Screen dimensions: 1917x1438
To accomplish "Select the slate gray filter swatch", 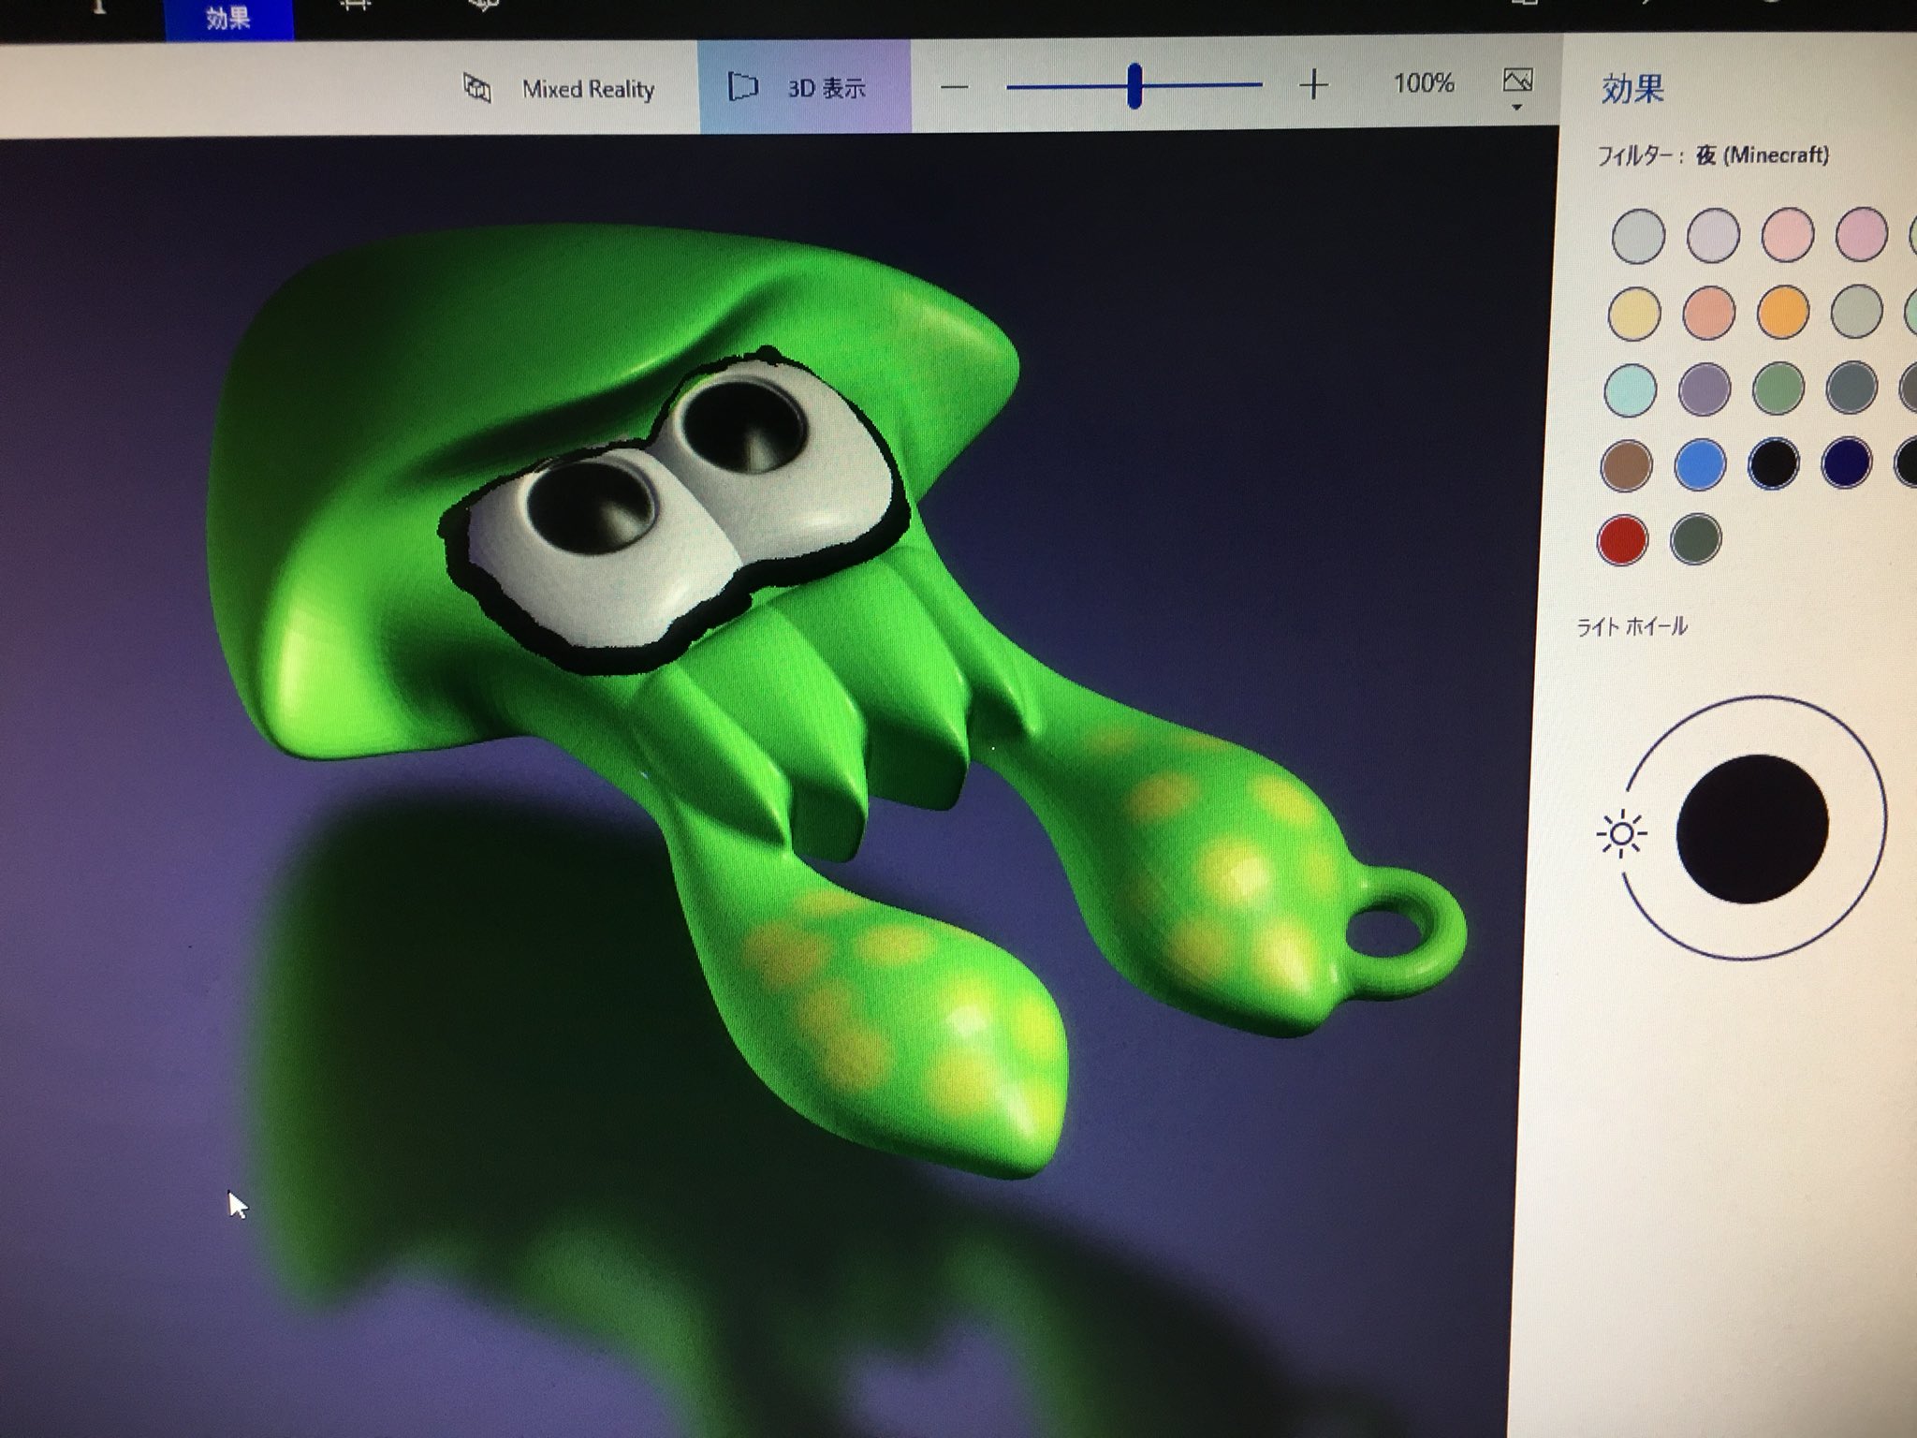I will point(1851,387).
